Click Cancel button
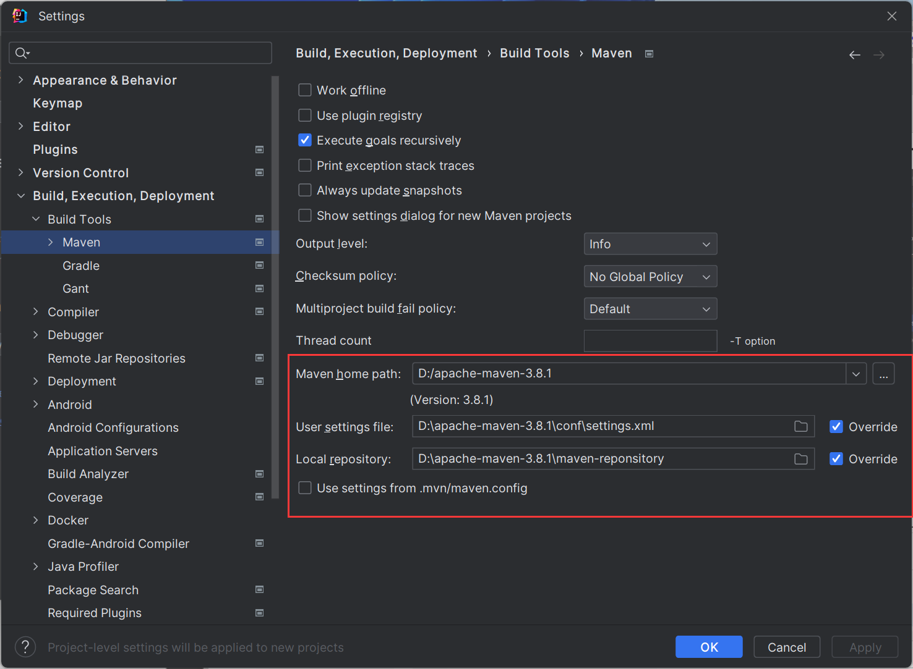The height and width of the screenshot is (669, 913). click(787, 647)
